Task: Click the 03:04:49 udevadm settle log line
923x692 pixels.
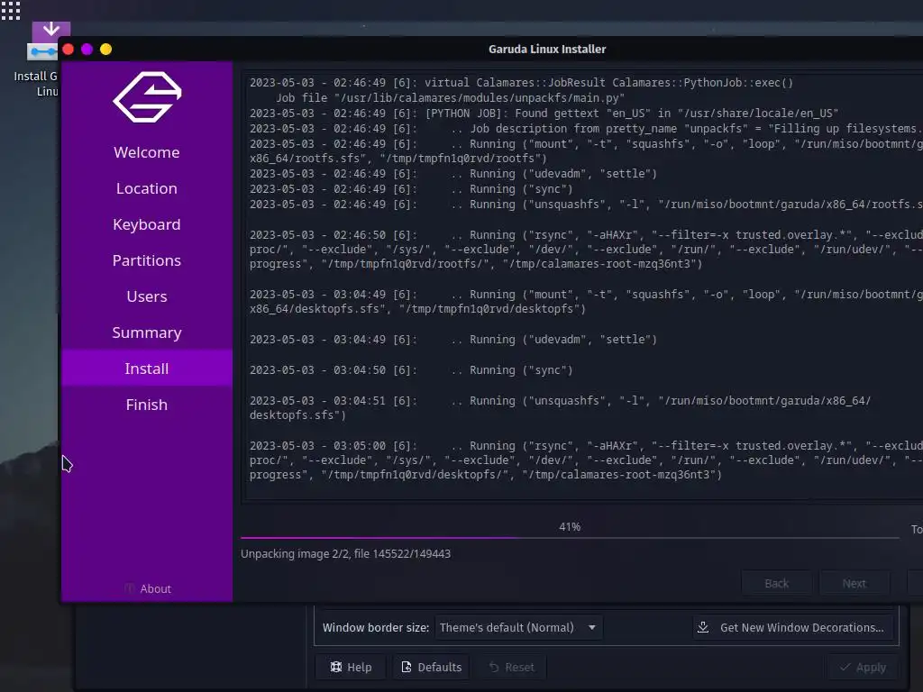Action: point(452,340)
